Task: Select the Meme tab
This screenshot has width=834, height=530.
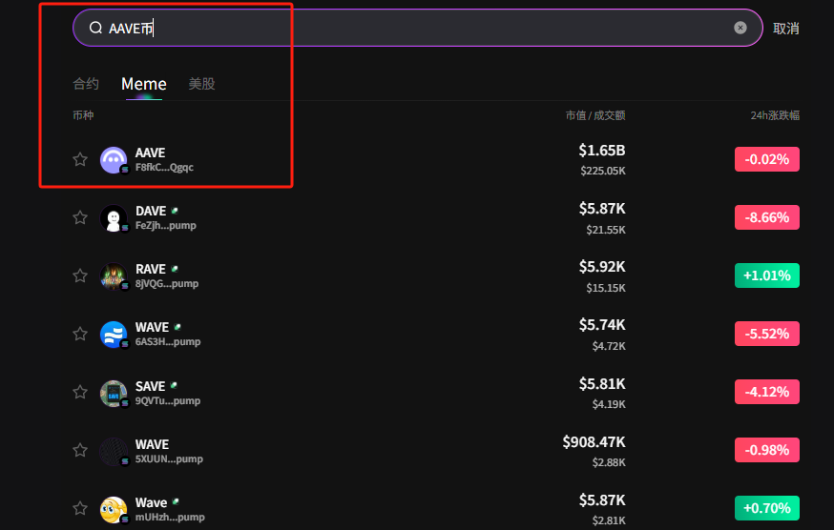Action: [143, 84]
